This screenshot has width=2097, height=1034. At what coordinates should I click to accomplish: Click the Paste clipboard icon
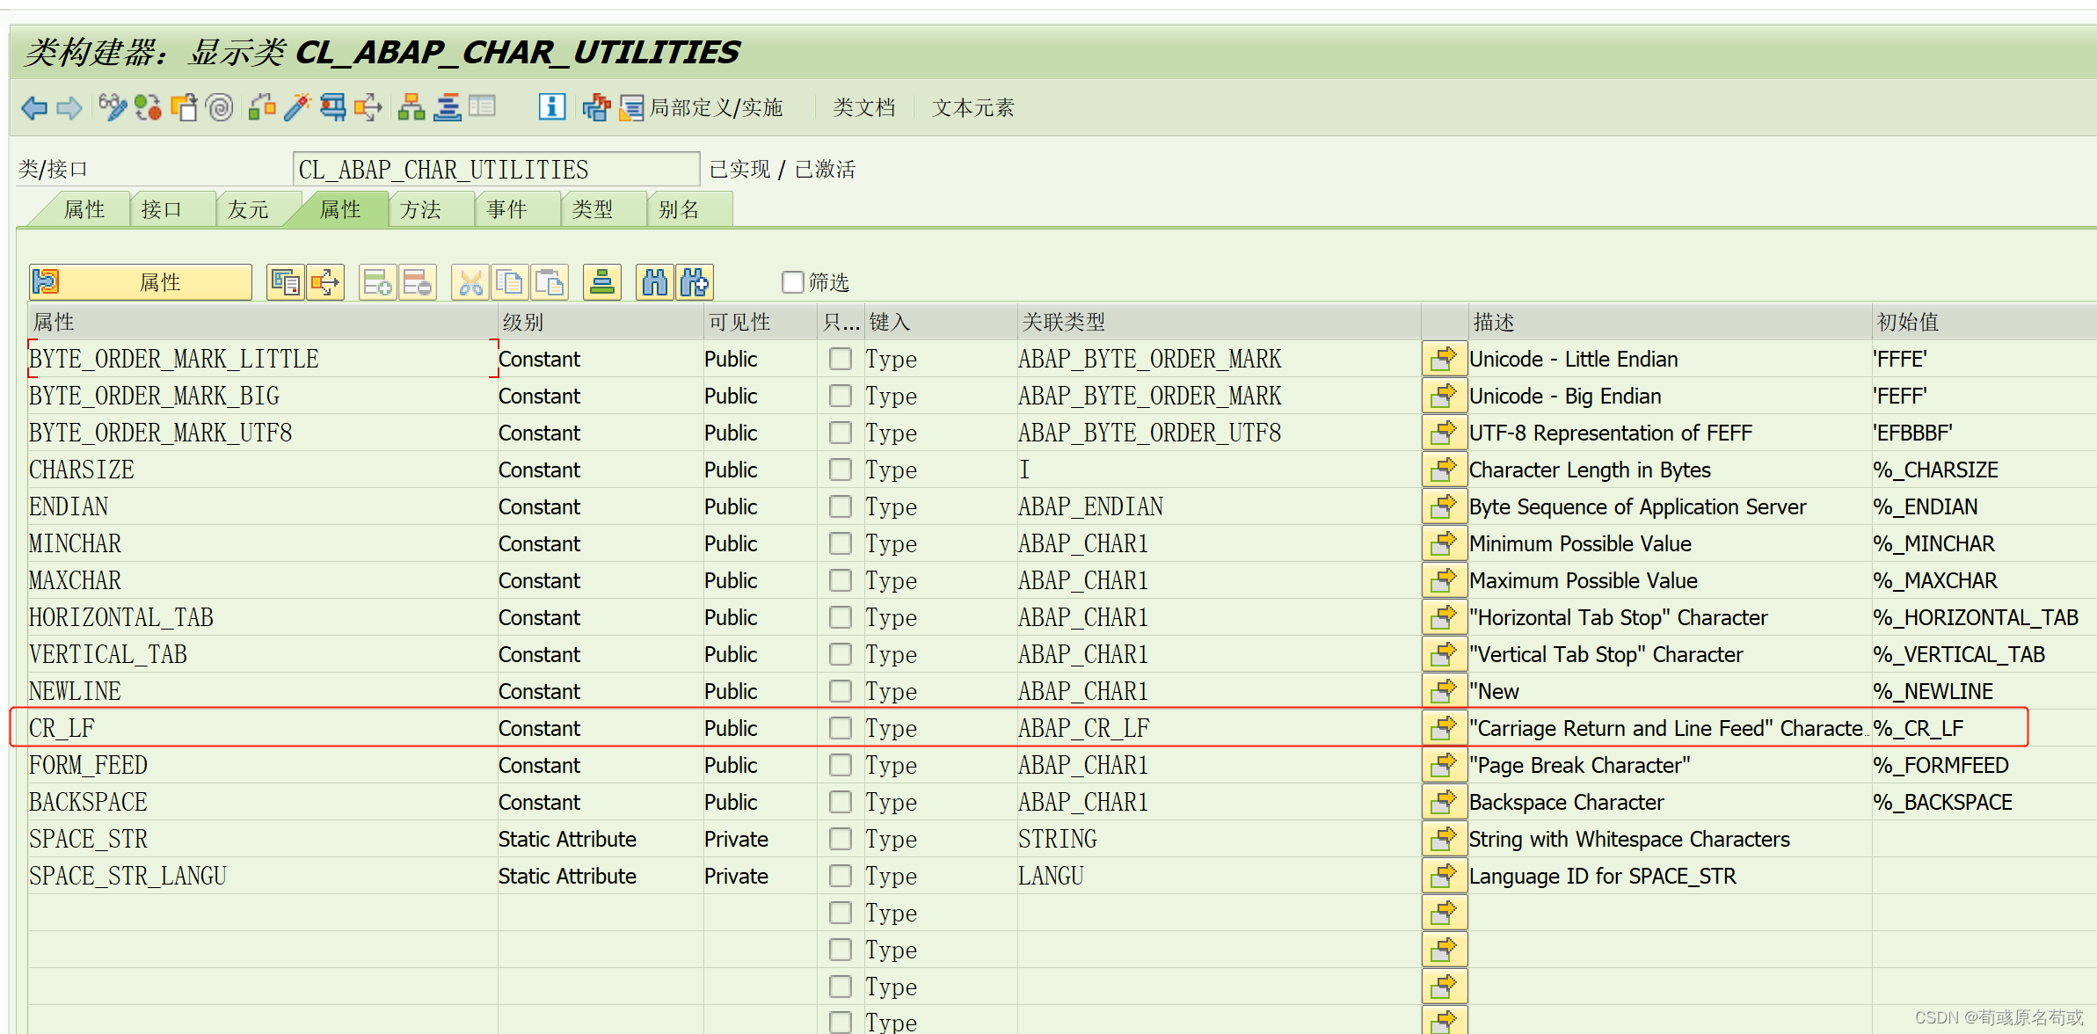549,282
